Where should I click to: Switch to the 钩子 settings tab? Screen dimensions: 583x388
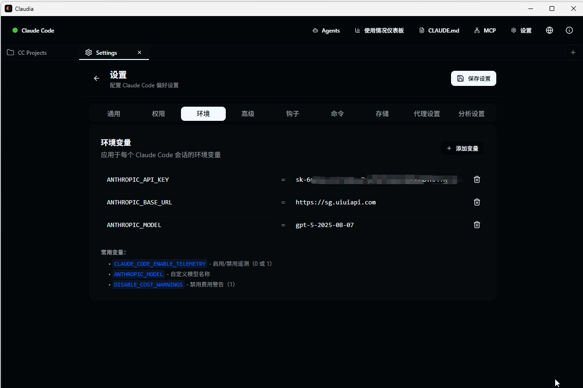pyautogui.click(x=293, y=114)
